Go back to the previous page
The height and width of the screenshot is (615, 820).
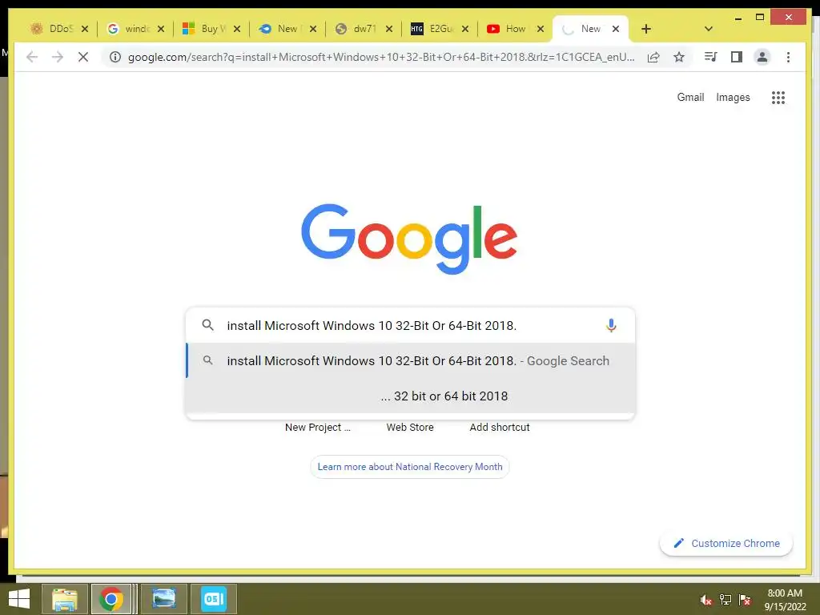pyautogui.click(x=32, y=57)
